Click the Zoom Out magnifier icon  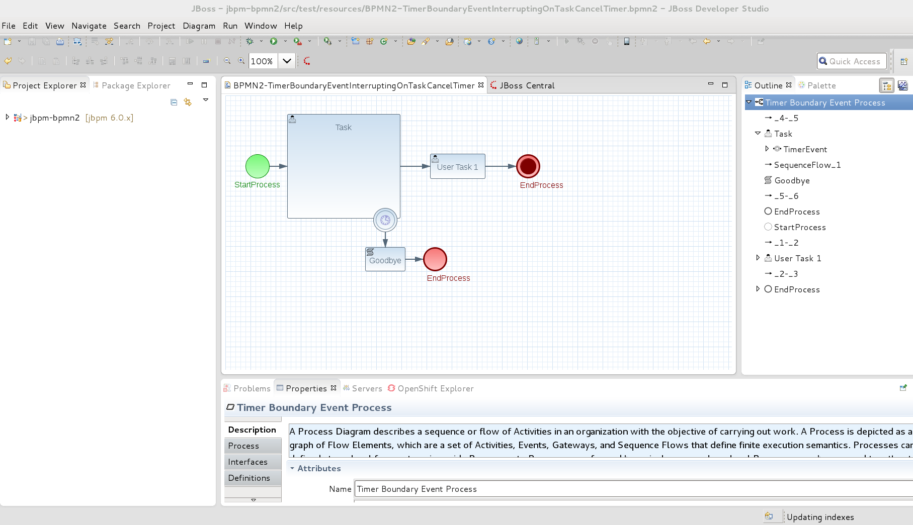tap(227, 60)
